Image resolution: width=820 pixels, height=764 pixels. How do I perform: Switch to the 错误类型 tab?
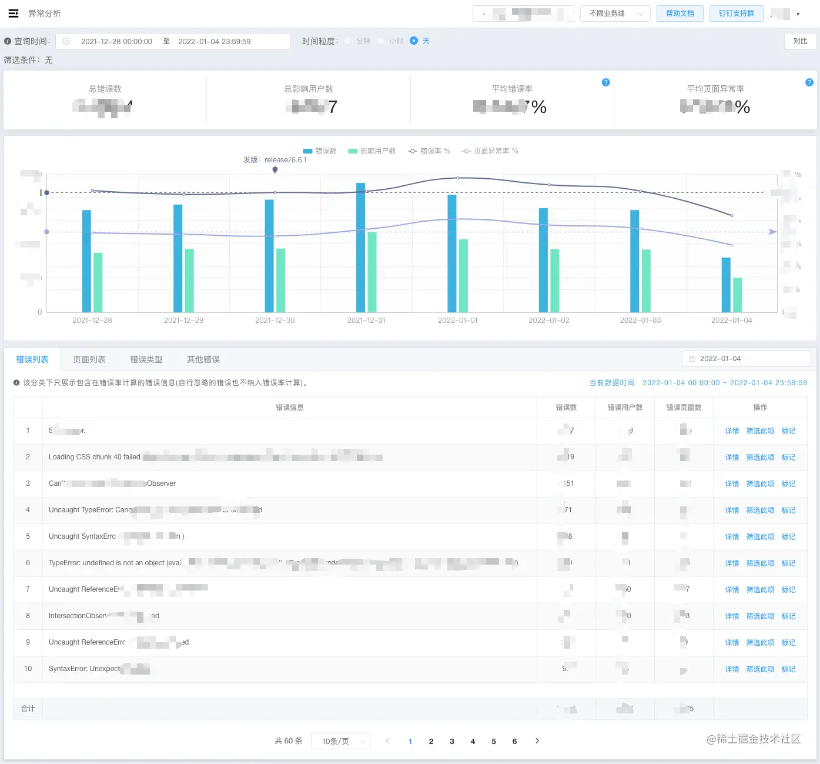point(146,359)
